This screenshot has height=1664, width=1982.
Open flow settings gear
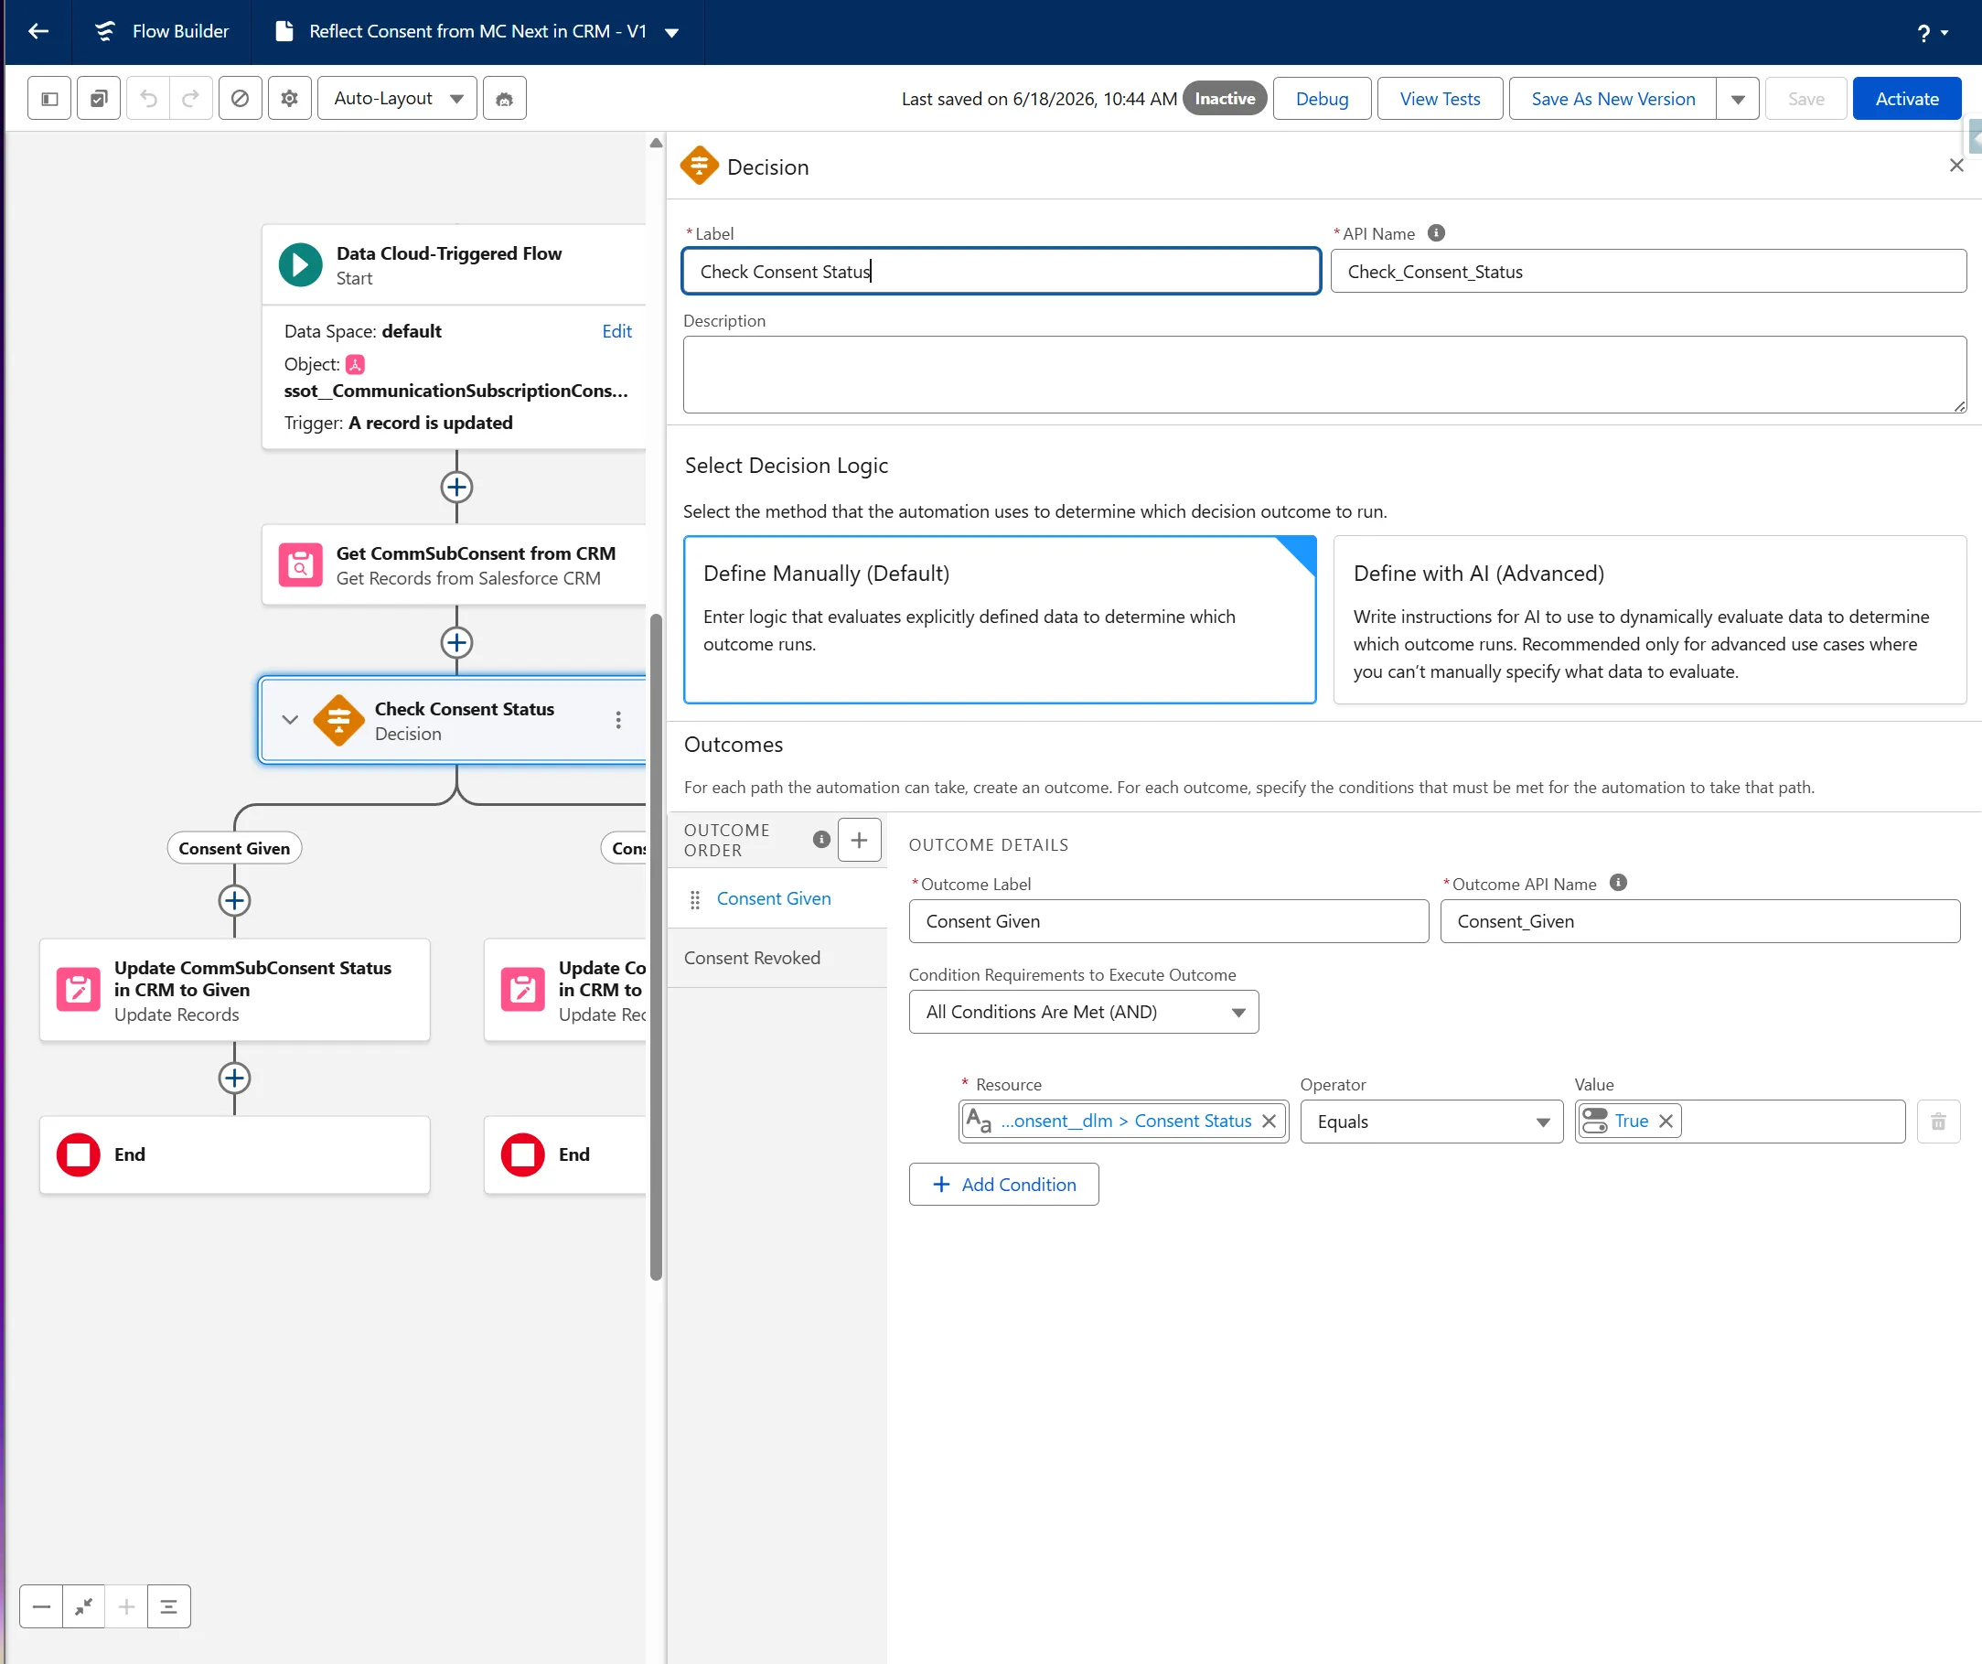(290, 98)
